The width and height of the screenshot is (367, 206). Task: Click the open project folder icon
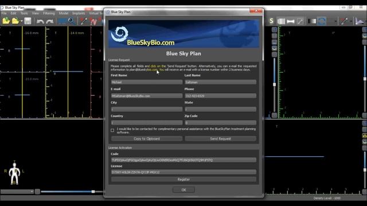pyautogui.click(x=15, y=21)
